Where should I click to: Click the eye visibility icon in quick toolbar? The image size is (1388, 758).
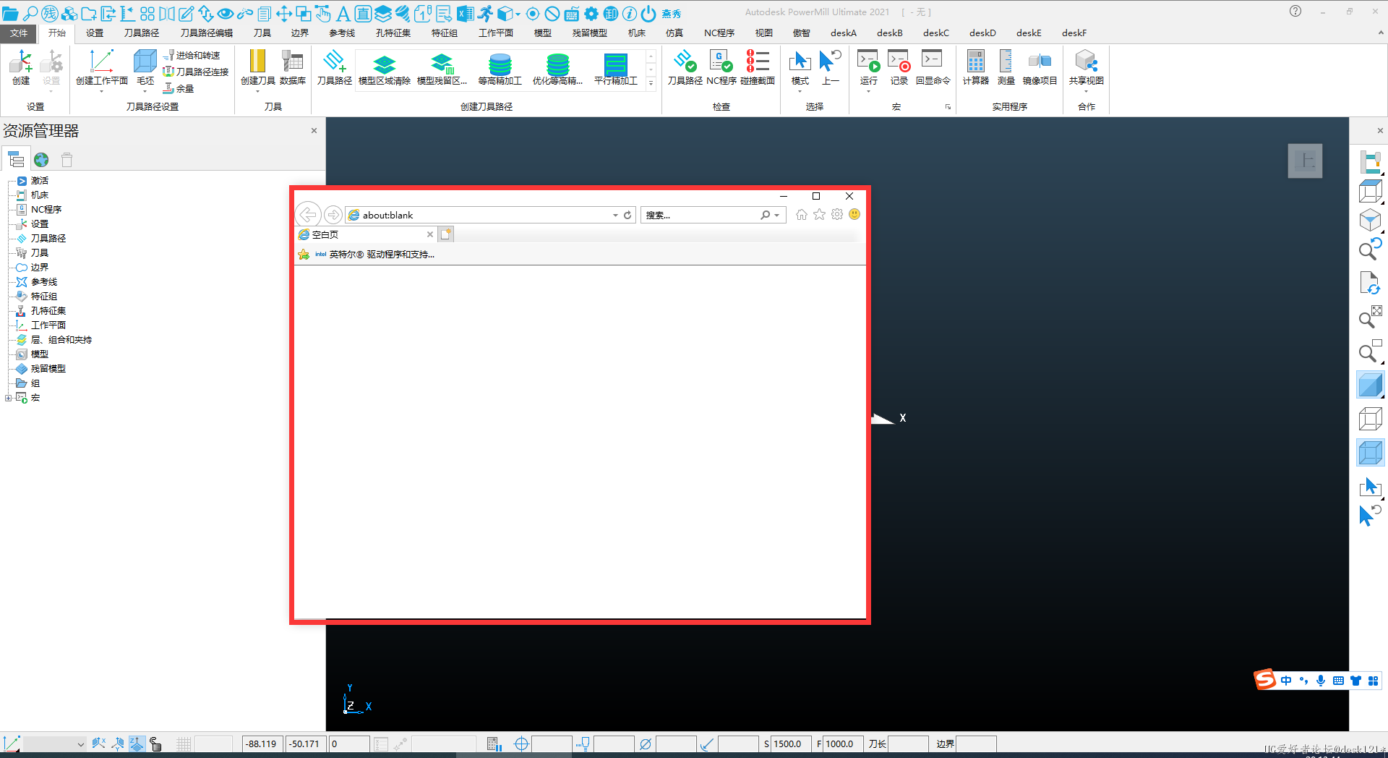(x=225, y=13)
